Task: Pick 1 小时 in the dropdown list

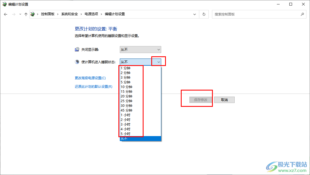Action: (x=141, y=115)
